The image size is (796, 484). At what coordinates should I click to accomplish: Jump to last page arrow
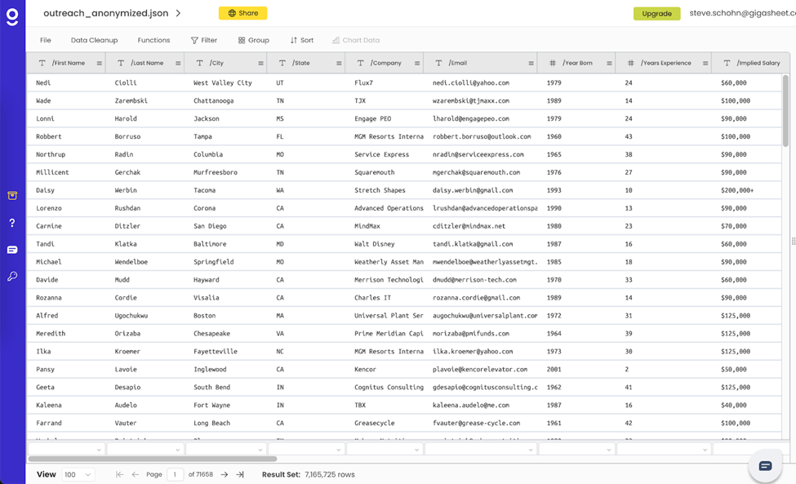click(240, 474)
